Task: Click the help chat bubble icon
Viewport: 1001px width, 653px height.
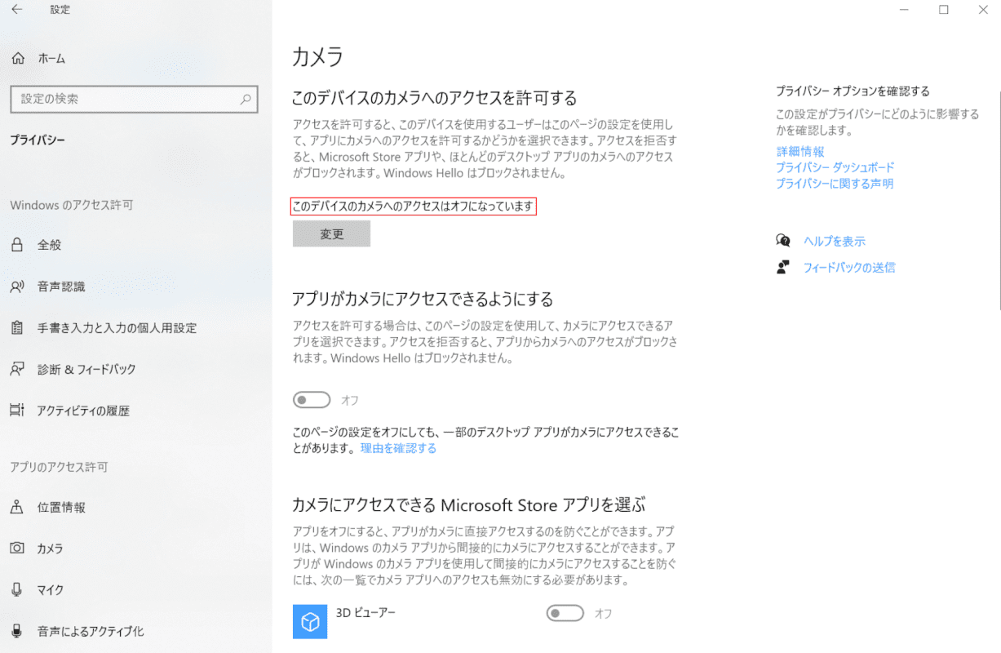Action: (783, 241)
